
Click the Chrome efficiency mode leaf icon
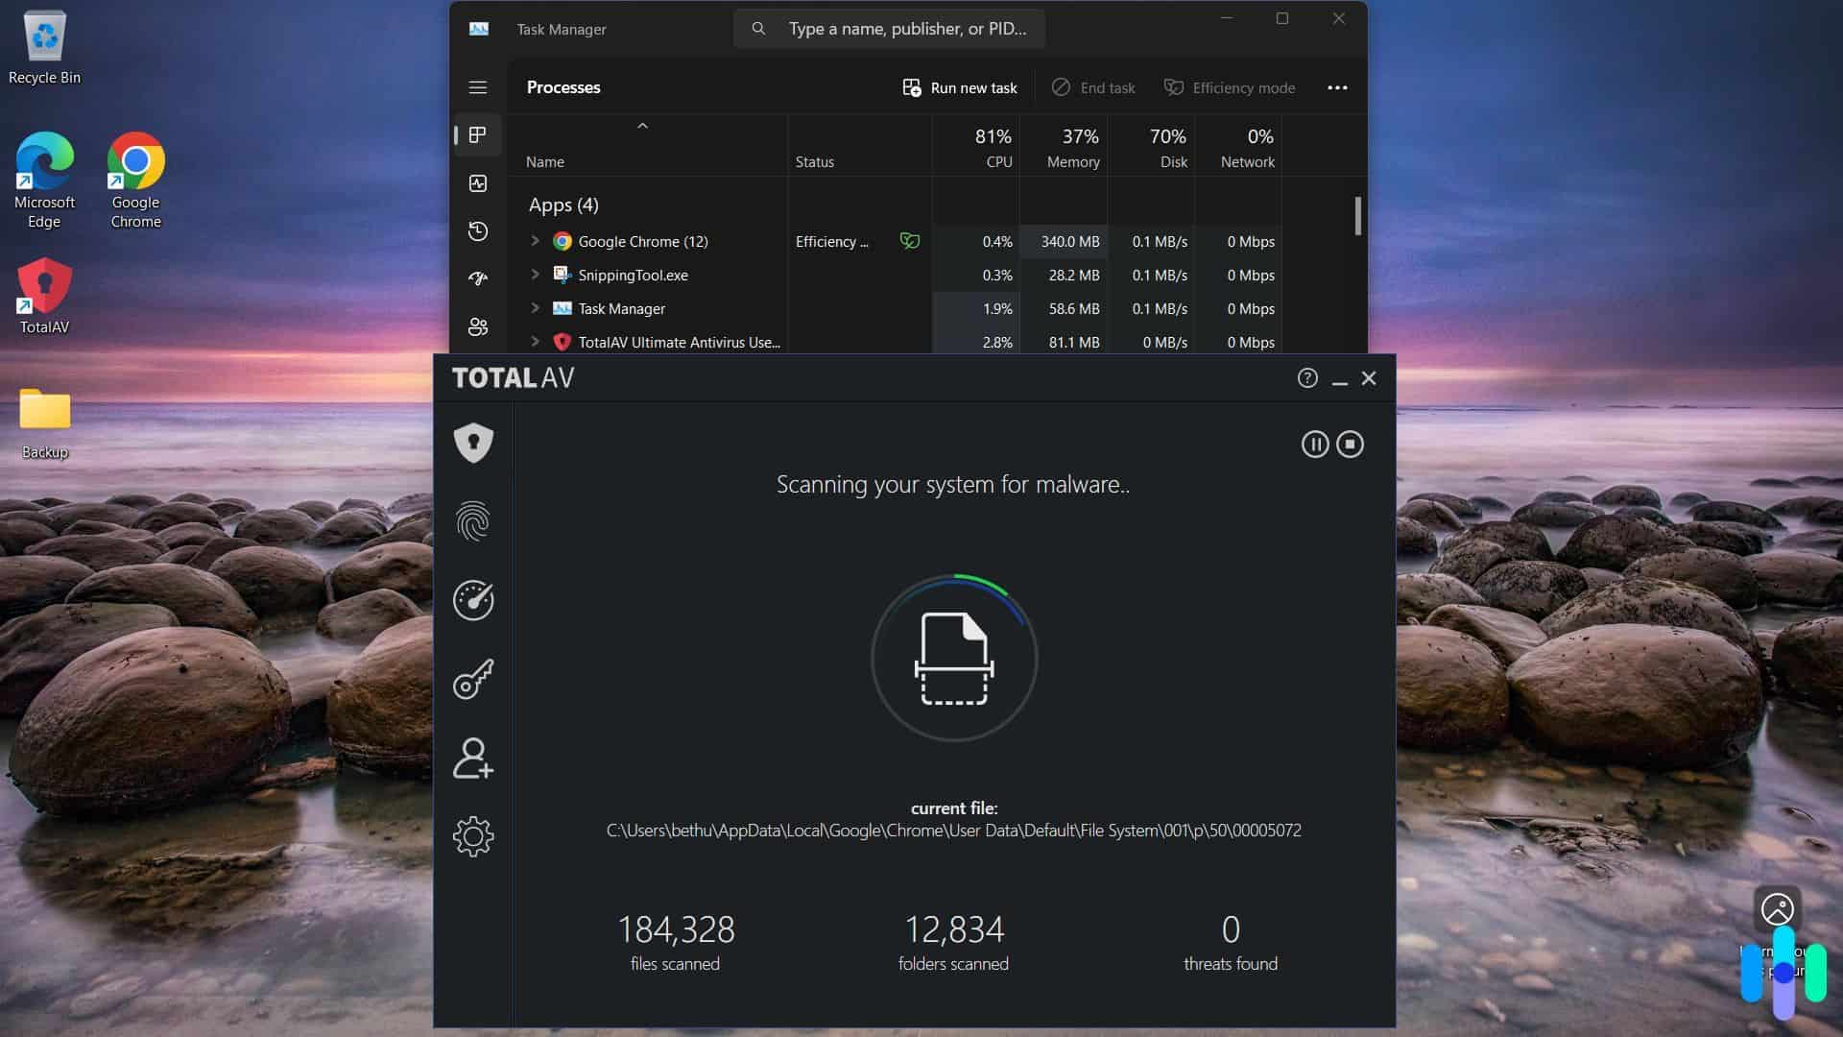tap(909, 241)
